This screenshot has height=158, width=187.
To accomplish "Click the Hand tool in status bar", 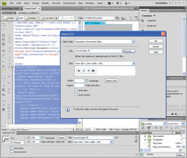I will (x=77, y=129).
